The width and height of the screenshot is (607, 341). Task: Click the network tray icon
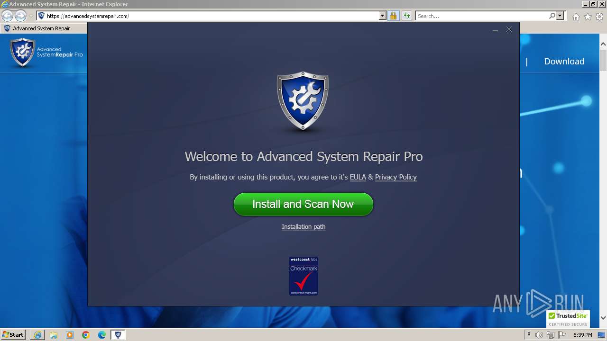tap(551, 335)
